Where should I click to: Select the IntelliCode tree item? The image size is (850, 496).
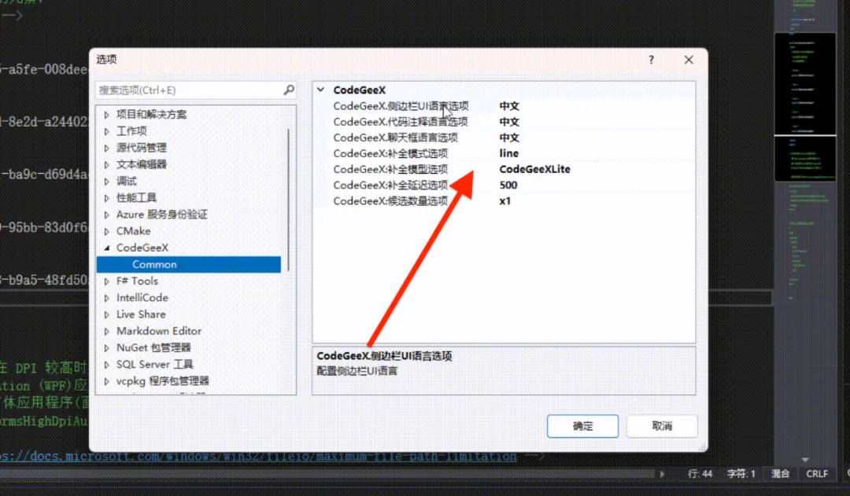tap(142, 297)
